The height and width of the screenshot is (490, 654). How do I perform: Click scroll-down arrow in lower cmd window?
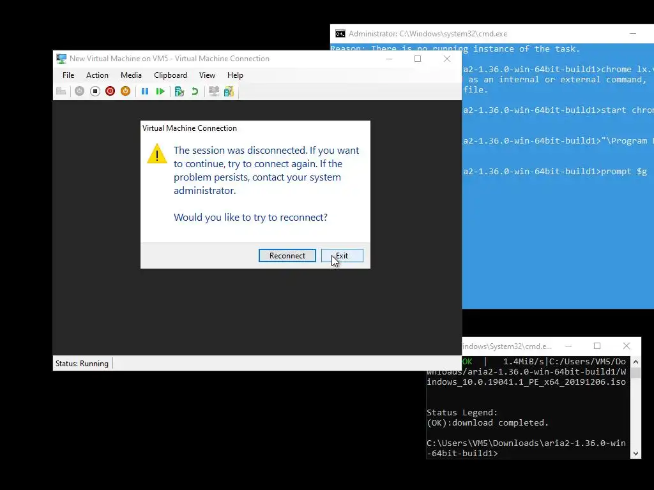pyautogui.click(x=635, y=454)
